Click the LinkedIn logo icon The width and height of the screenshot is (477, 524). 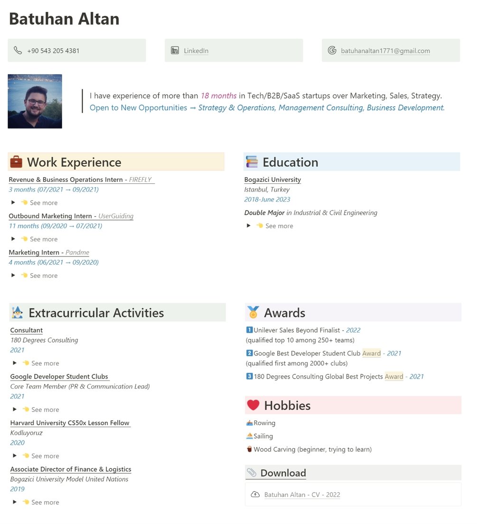pyautogui.click(x=175, y=50)
